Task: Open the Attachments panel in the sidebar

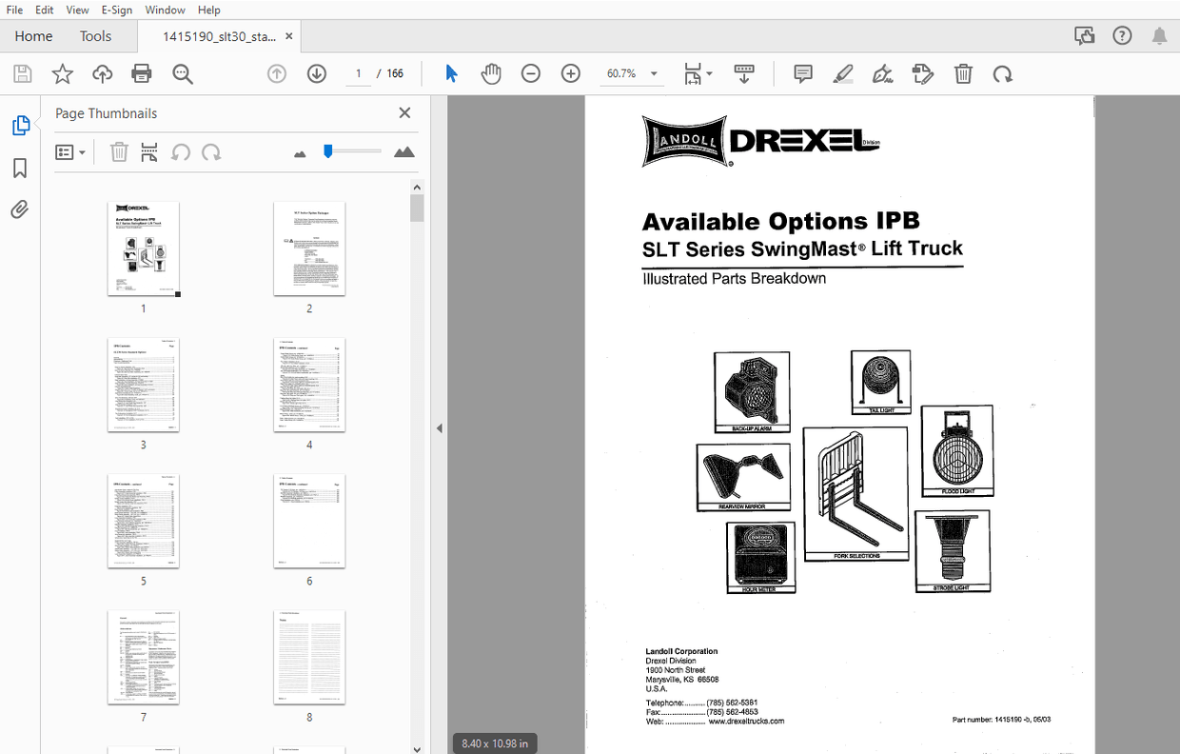Action: click(x=21, y=209)
